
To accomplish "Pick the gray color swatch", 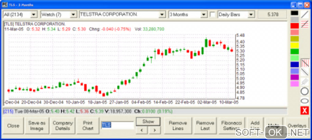I will (295, 20).
